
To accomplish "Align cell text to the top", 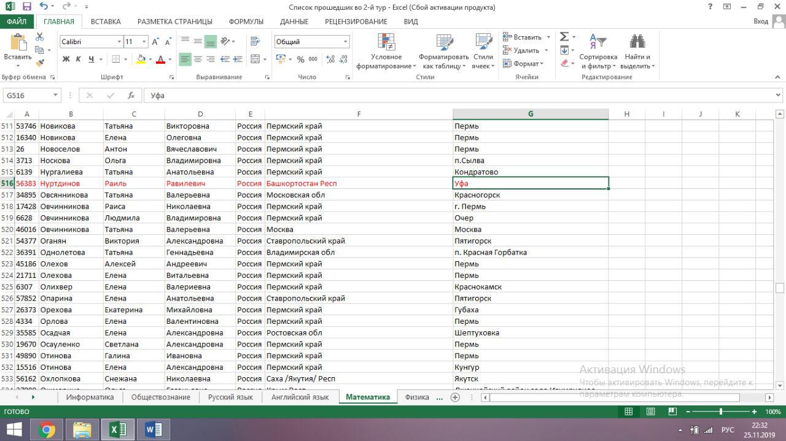I will click(x=185, y=42).
